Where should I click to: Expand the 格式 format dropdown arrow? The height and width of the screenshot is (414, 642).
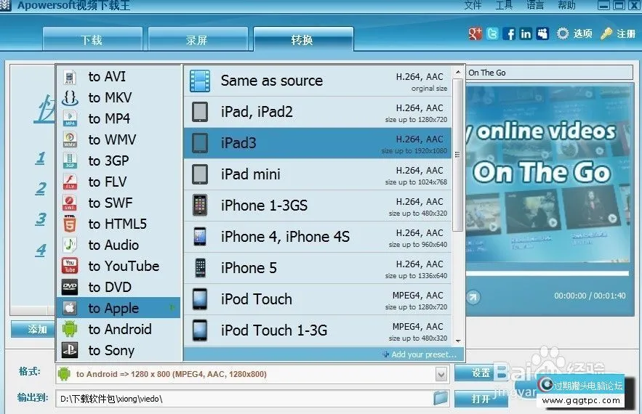tap(441, 374)
